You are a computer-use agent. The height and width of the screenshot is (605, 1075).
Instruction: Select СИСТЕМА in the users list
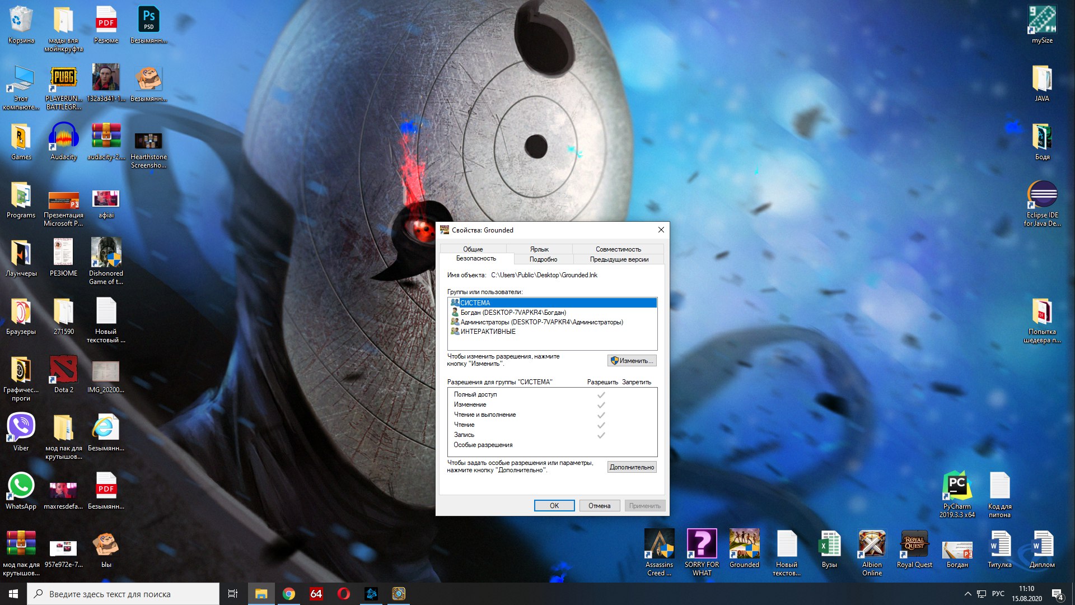pyautogui.click(x=553, y=302)
